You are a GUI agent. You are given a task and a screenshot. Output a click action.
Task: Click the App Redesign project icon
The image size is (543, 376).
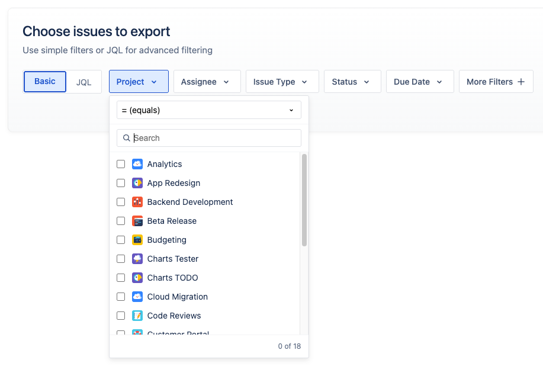pos(137,183)
